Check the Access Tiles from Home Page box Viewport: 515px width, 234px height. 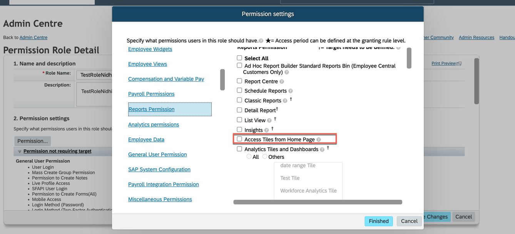(239, 139)
